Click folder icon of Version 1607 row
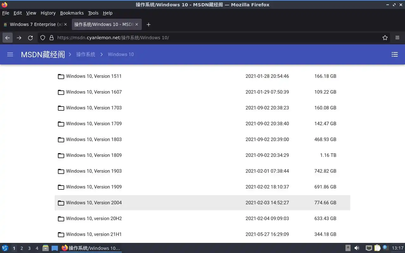Image resolution: width=405 pixels, height=253 pixels. [x=61, y=92]
